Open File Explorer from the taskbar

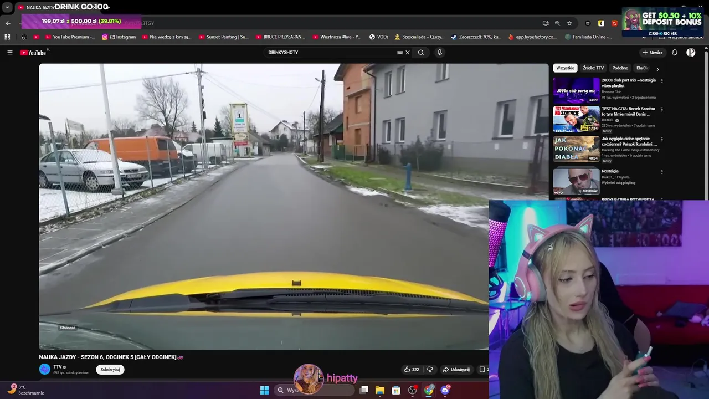[379, 390]
